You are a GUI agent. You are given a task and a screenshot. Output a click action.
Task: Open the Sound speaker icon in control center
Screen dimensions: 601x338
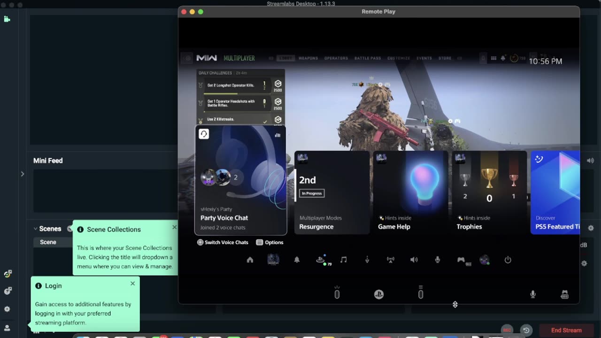pos(414,260)
